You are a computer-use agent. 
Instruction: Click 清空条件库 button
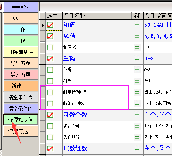tap(21, 109)
